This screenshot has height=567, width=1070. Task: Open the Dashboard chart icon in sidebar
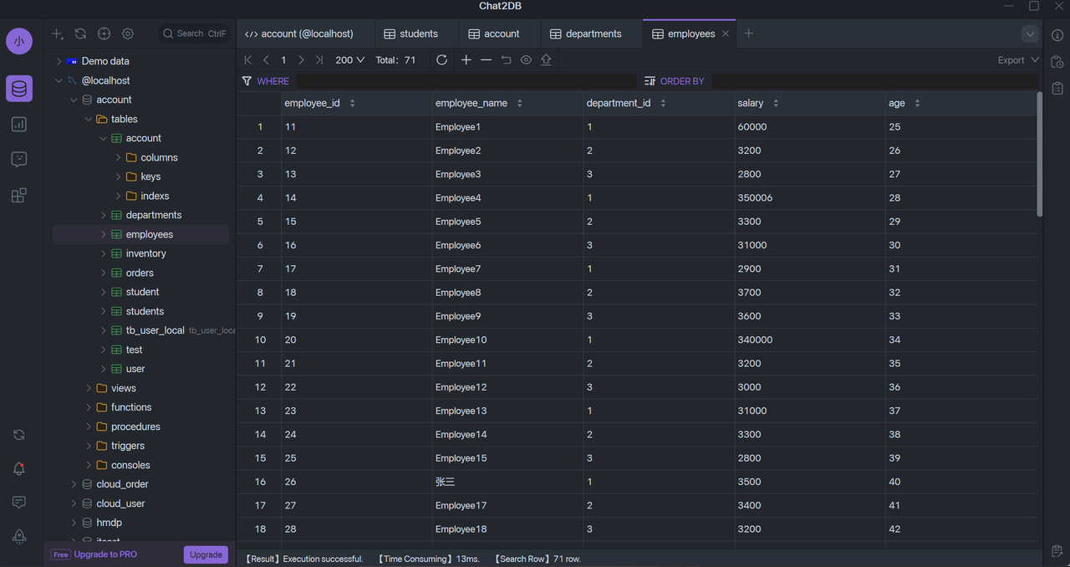coord(19,125)
